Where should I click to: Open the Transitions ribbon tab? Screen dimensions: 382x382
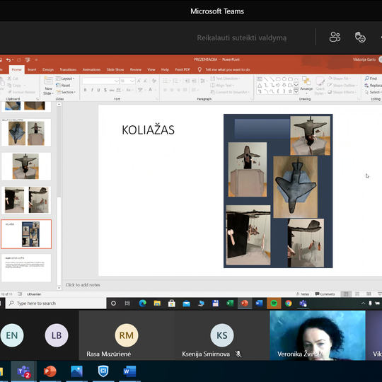click(68, 69)
